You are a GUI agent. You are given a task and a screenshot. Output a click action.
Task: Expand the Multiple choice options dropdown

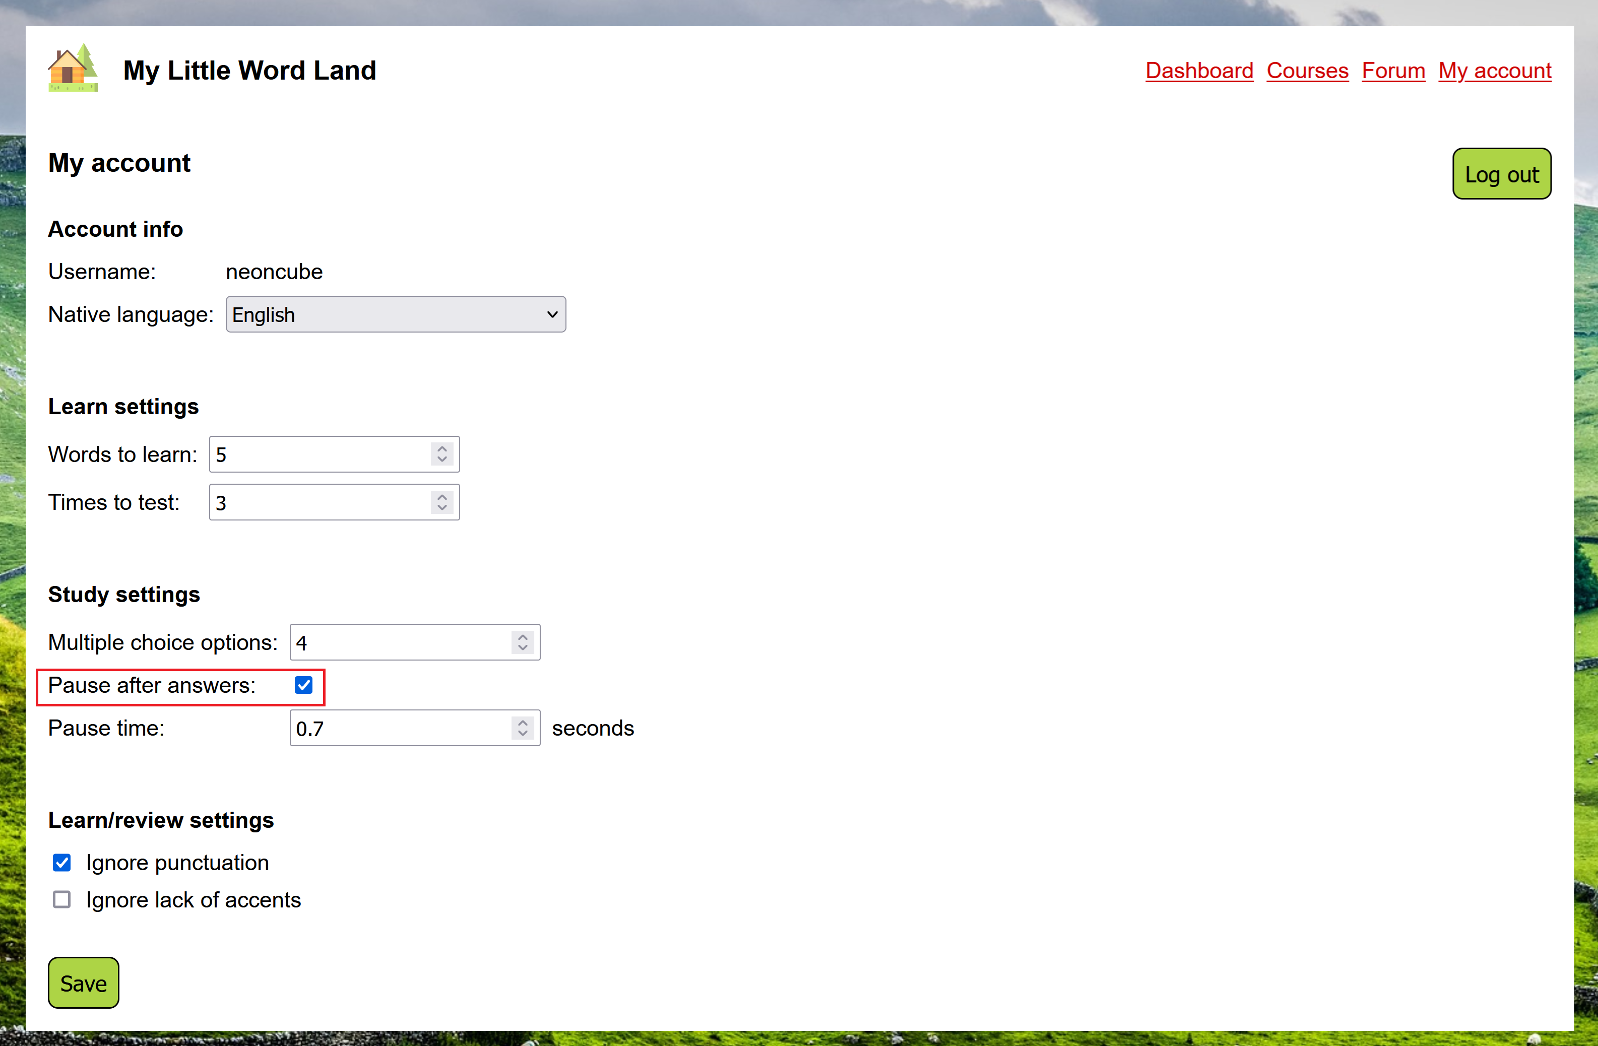[523, 642]
